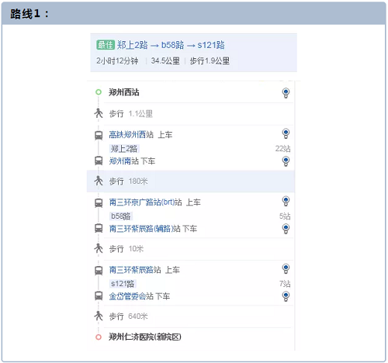Click map pin beside 南三环紫辰路(辅路)站 下车
Image resolution: width=388 pixels, height=363 pixels.
coord(286,229)
